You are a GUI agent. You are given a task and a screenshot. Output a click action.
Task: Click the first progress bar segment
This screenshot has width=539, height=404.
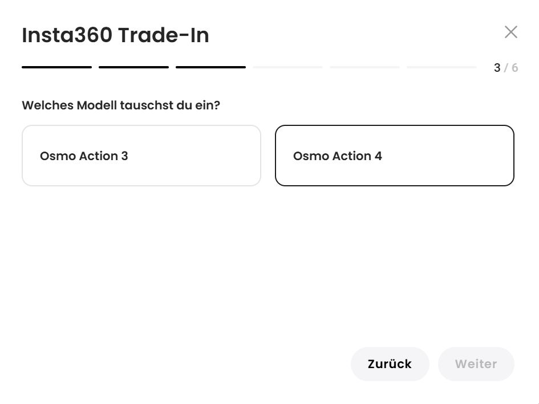click(x=56, y=67)
